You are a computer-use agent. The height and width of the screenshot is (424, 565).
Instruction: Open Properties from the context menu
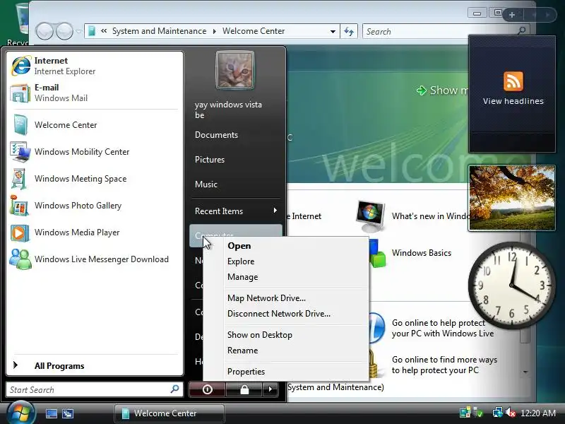point(246,372)
